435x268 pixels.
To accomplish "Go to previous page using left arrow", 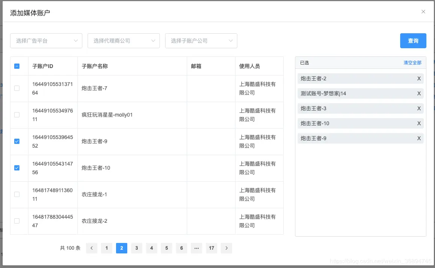I will 91,248.
